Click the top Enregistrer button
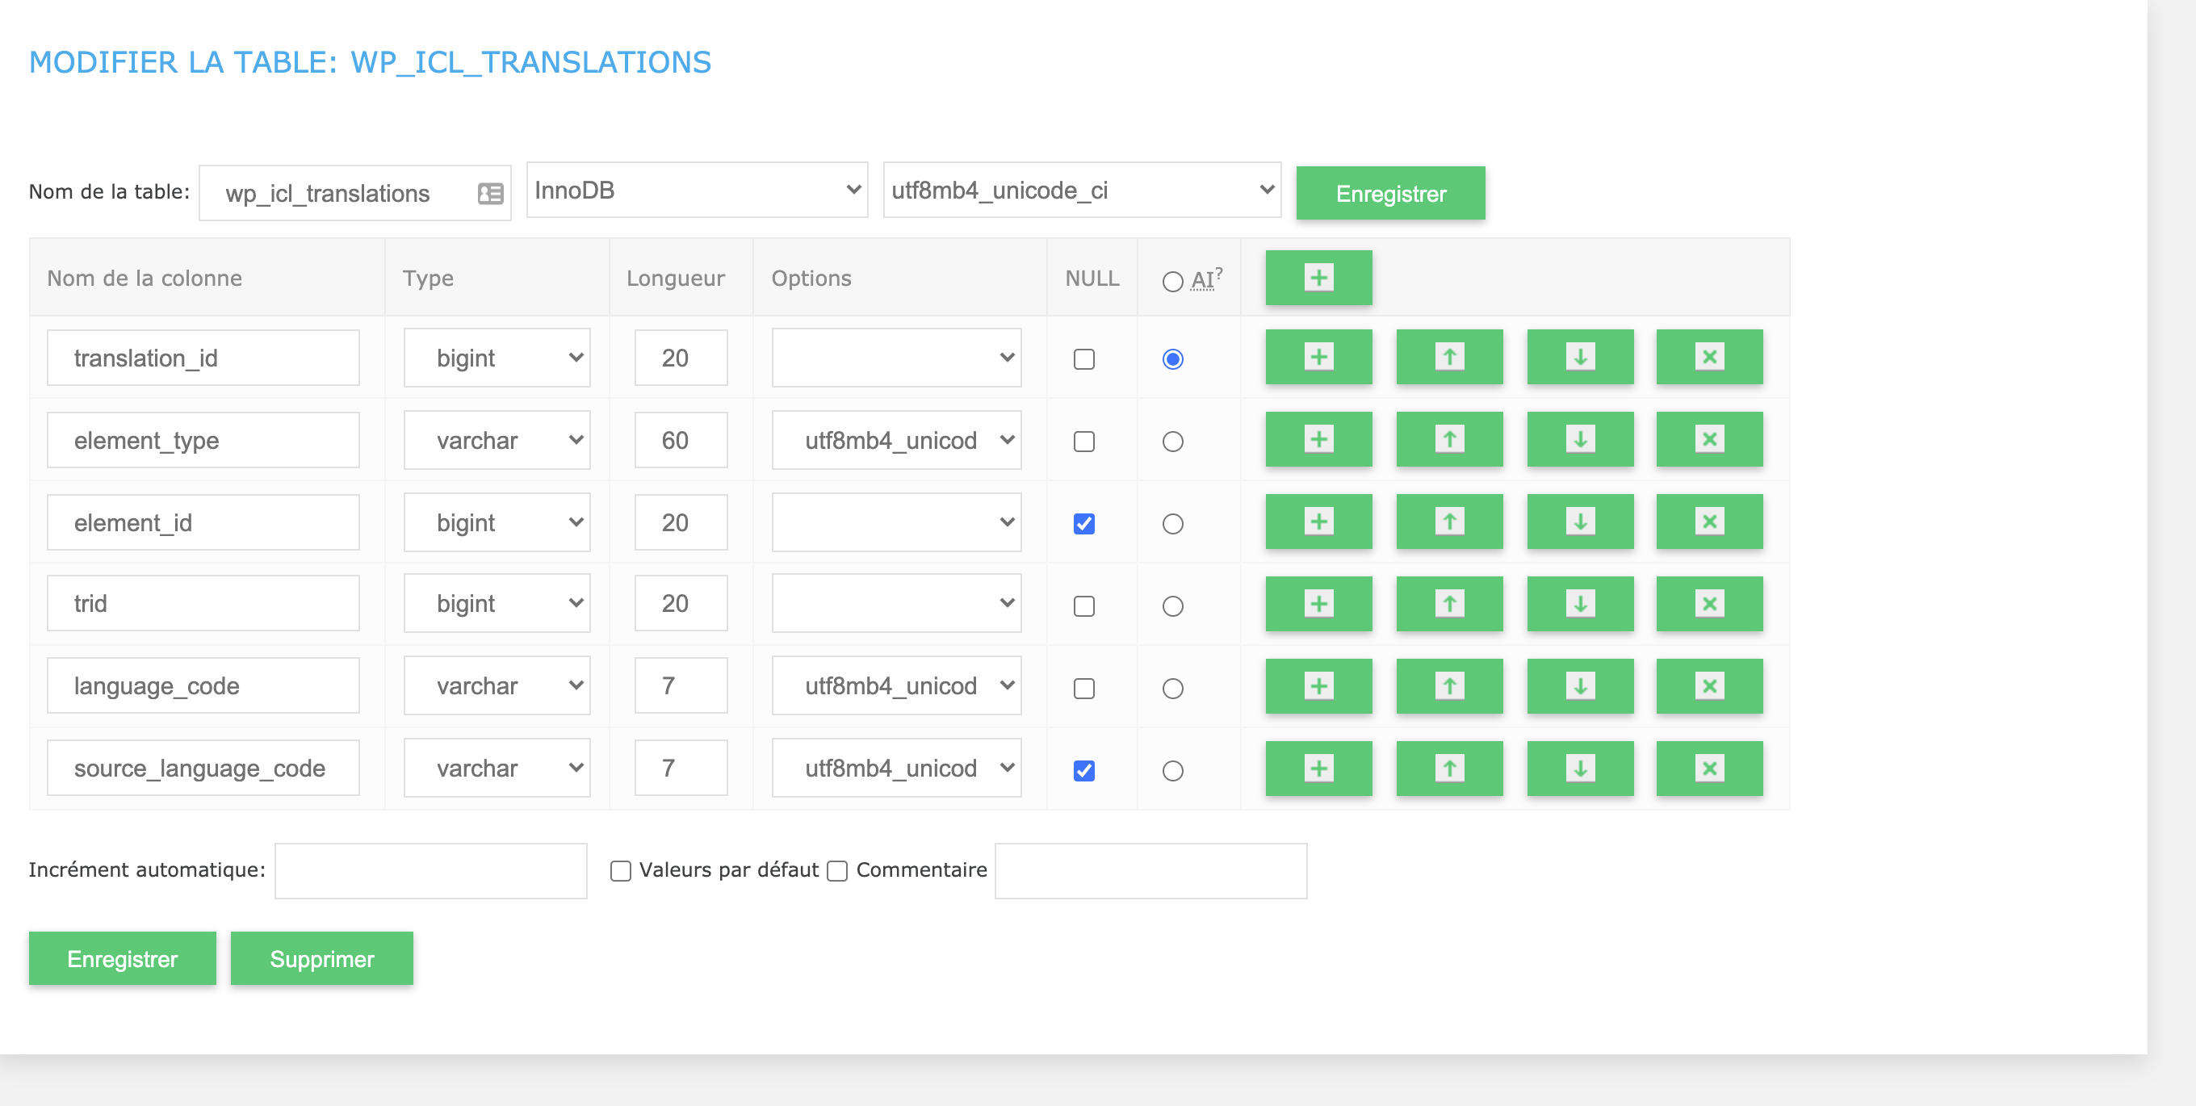The height and width of the screenshot is (1106, 2196). (1390, 194)
